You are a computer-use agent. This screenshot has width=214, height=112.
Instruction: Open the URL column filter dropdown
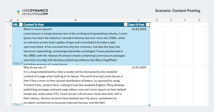pos(20,25)
